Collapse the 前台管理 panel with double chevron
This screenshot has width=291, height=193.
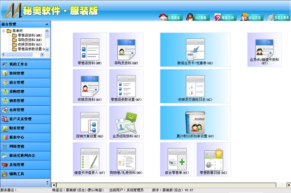47,24
